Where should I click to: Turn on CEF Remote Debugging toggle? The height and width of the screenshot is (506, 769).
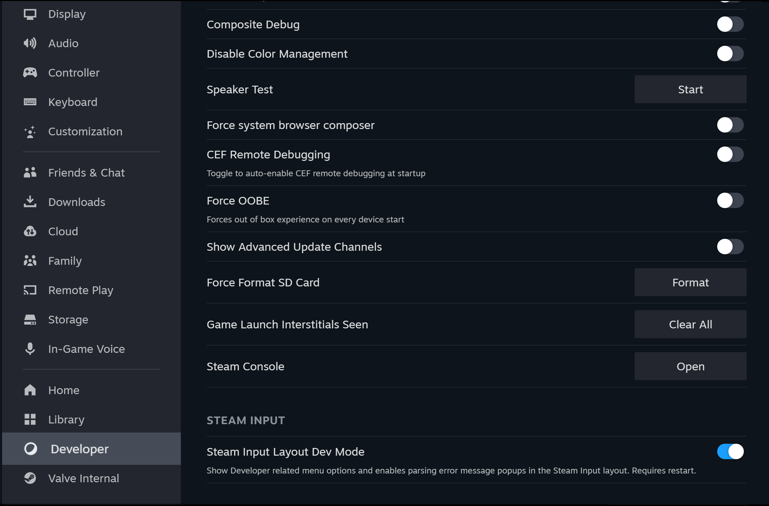(x=730, y=155)
